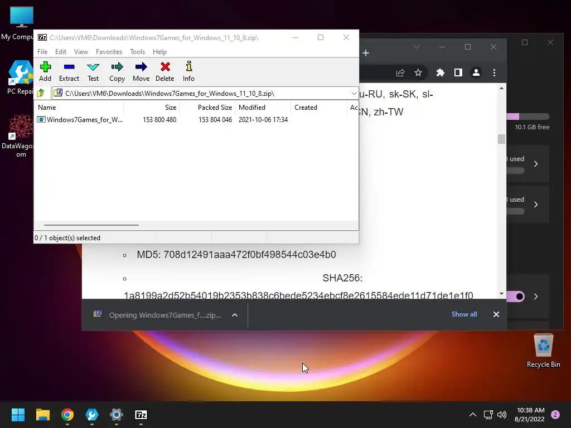Choose the Move tool in 7-Zip
This screenshot has height=428, width=571.
pos(141,72)
